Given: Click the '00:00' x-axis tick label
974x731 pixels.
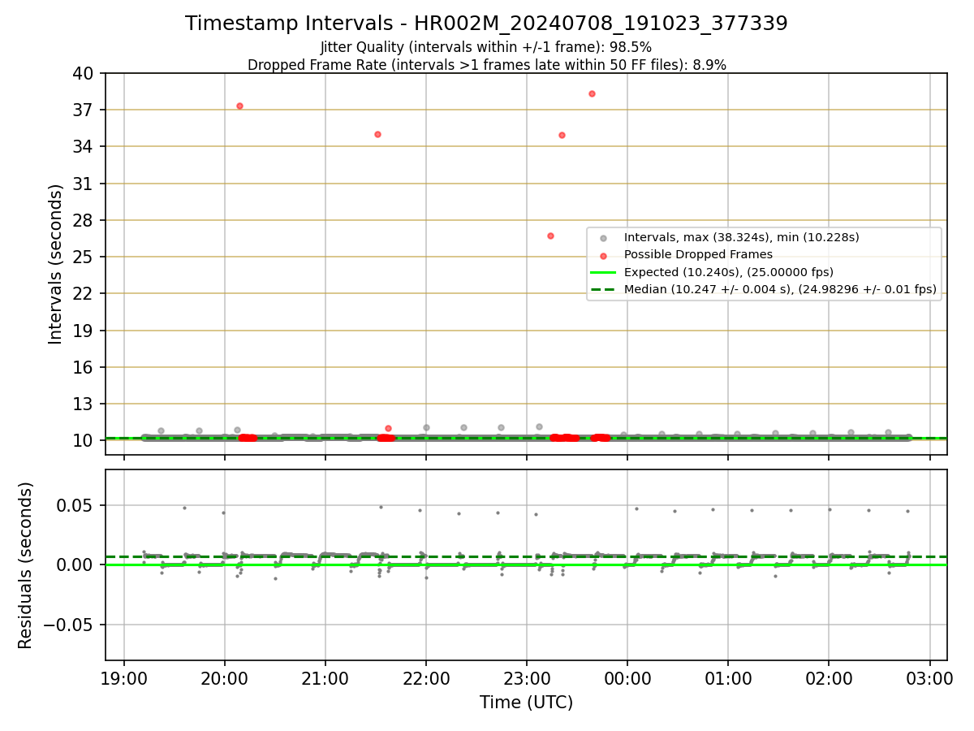Looking at the screenshot, I should (x=627, y=678).
